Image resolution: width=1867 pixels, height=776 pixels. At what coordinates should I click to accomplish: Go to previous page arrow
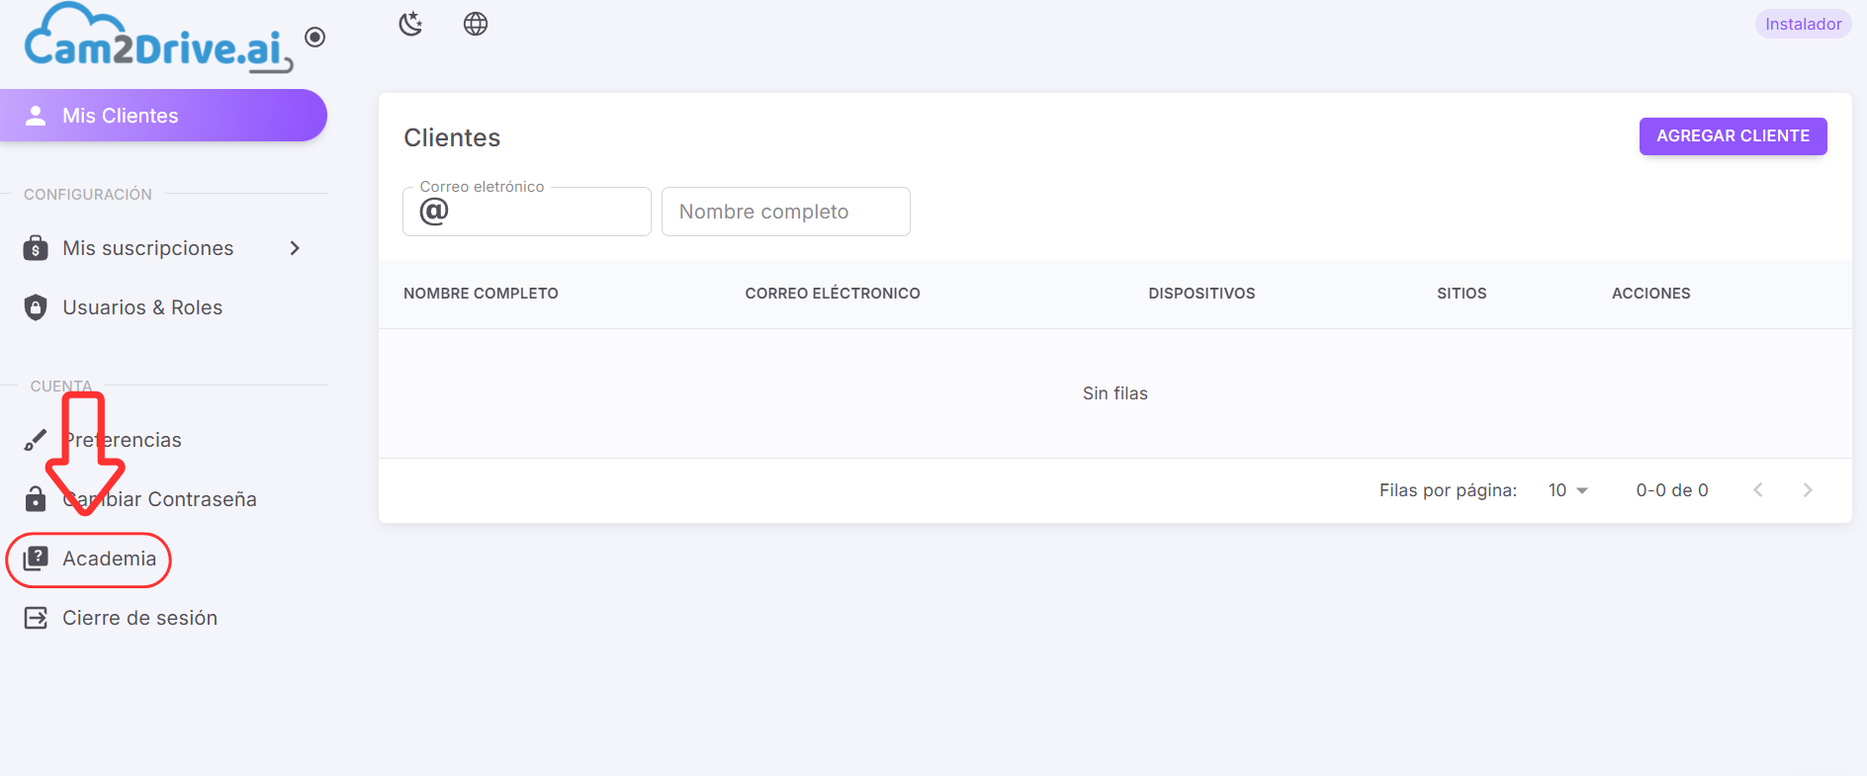(x=1758, y=490)
